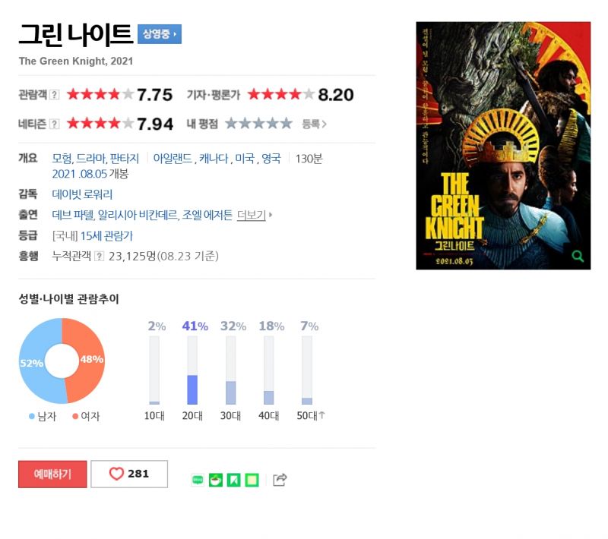Click the magnifier icon on the poster
The height and width of the screenshot is (539, 608).
[x=578, y=256]
